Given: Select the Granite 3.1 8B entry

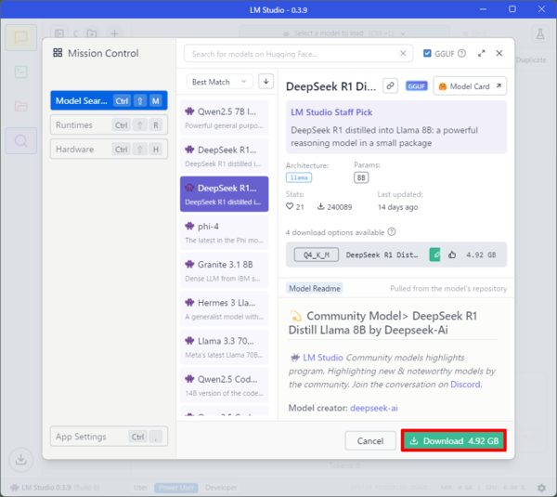Looking at the screenshot, I should 224,270.
